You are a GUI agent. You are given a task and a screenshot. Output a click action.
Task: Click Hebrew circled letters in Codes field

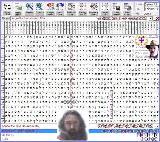122,18
